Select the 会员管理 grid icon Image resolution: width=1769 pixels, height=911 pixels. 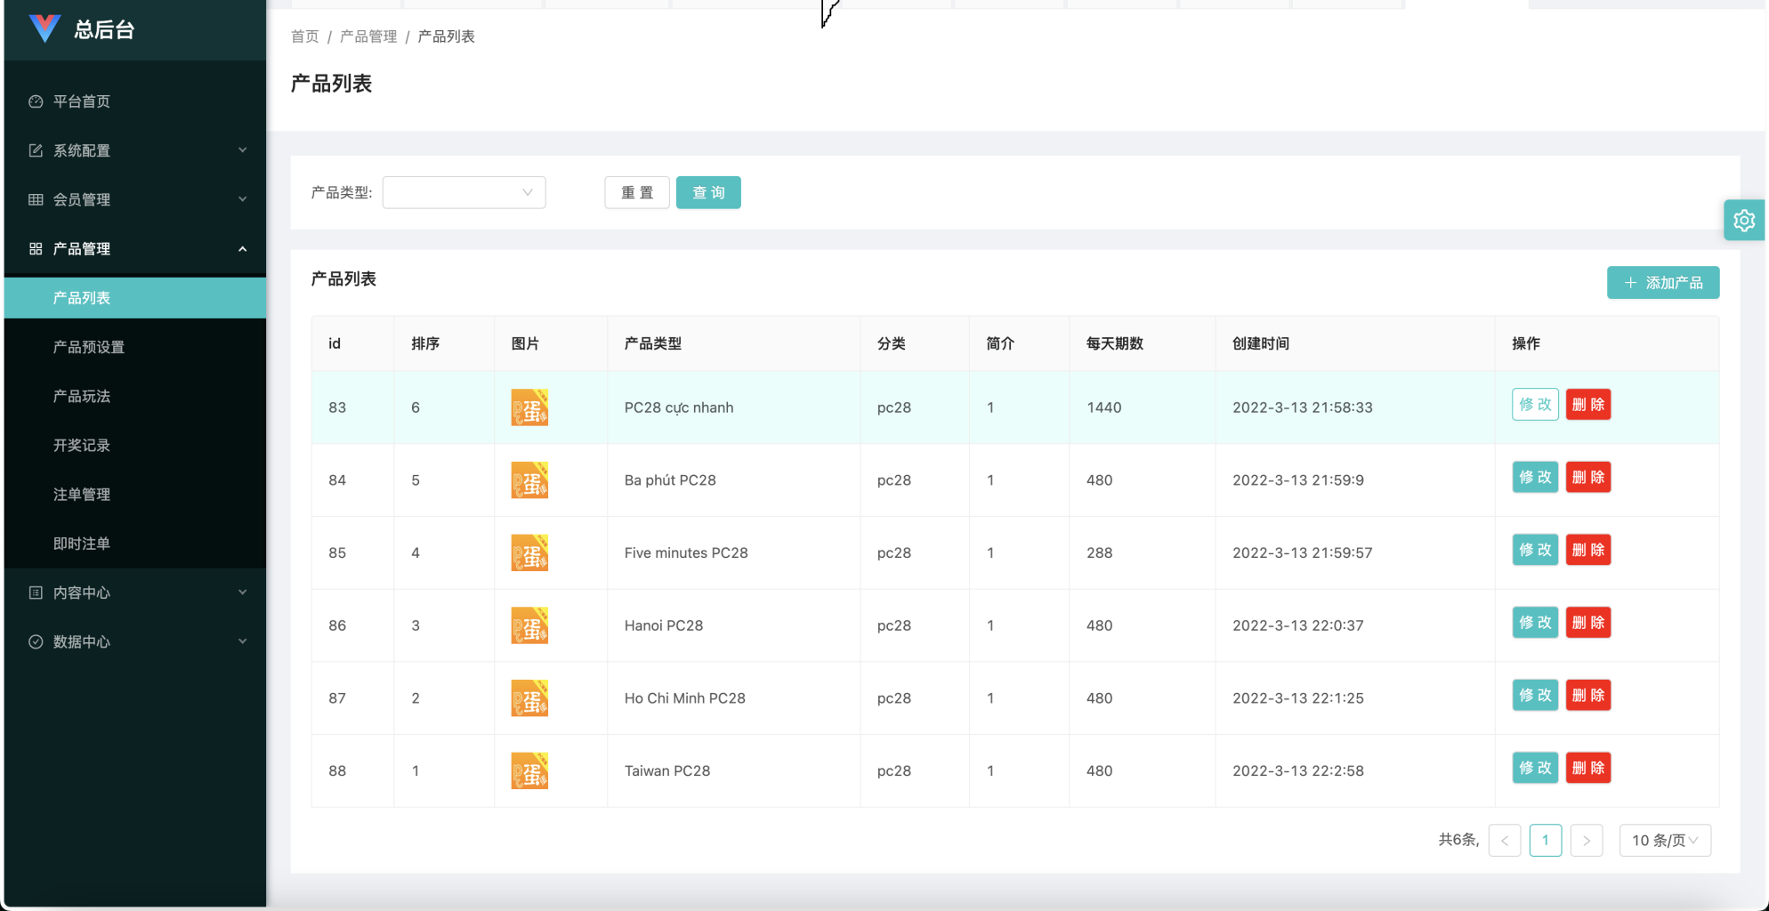36,199
